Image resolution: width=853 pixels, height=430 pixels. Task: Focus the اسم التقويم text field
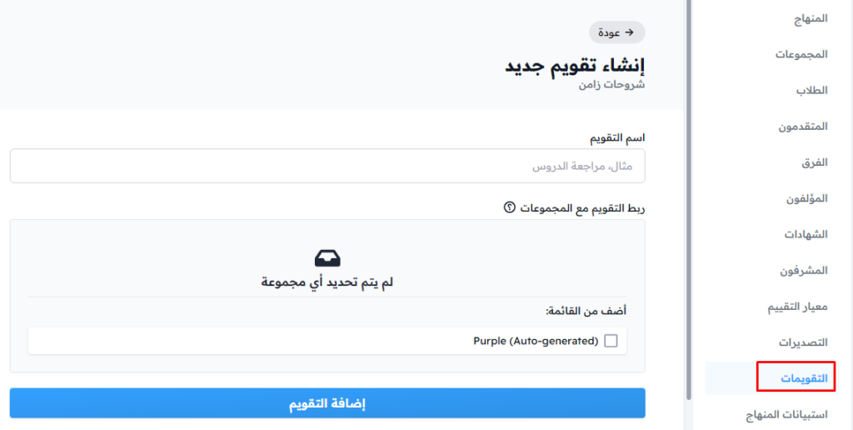pos(327,166)
